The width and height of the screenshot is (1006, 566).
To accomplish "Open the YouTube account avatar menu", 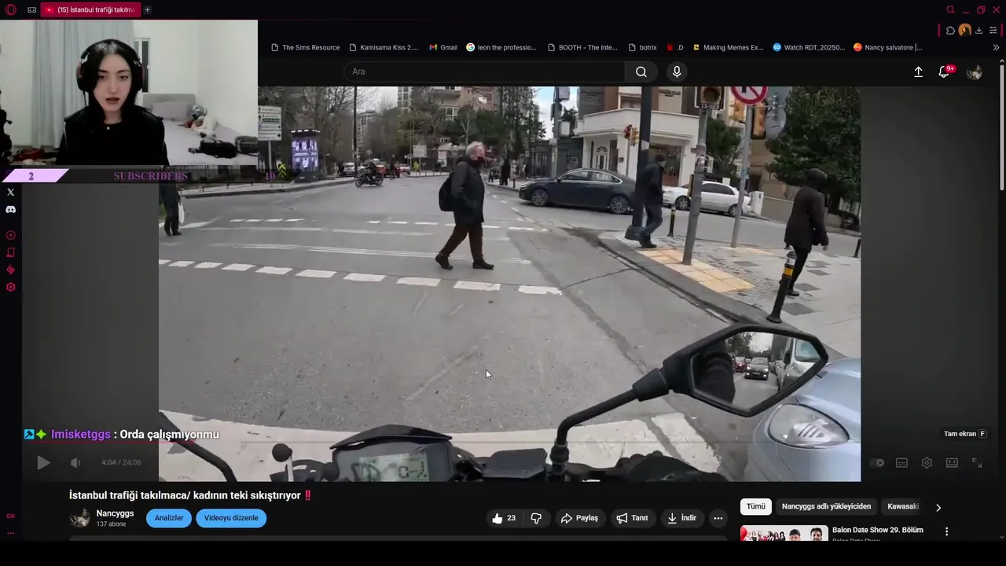I will (975, 72).
